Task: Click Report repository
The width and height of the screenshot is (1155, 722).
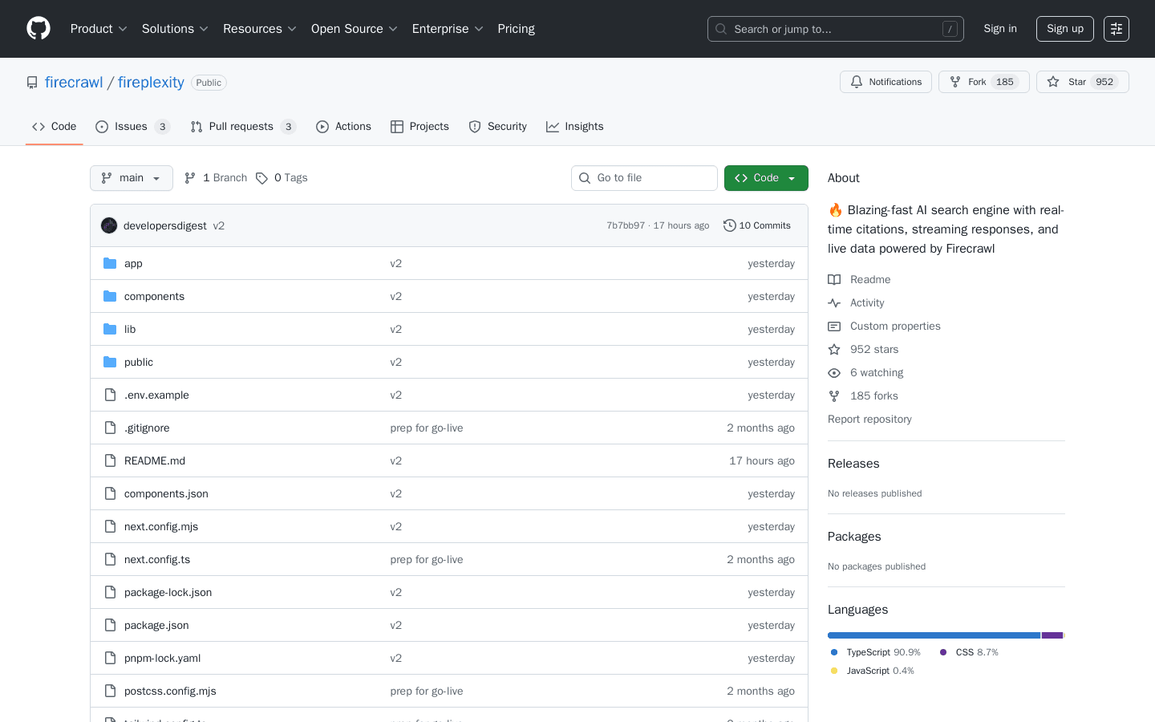Action: (869, 419)
